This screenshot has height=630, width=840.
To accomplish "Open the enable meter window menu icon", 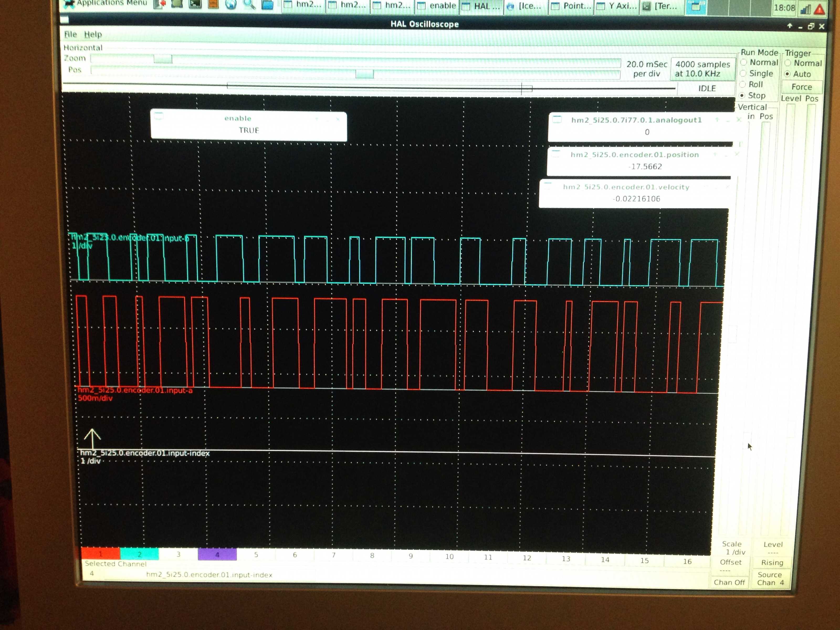I will pos(159,116).
